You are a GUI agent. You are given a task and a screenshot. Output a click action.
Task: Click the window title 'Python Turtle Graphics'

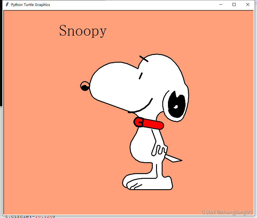click(30, 5)
